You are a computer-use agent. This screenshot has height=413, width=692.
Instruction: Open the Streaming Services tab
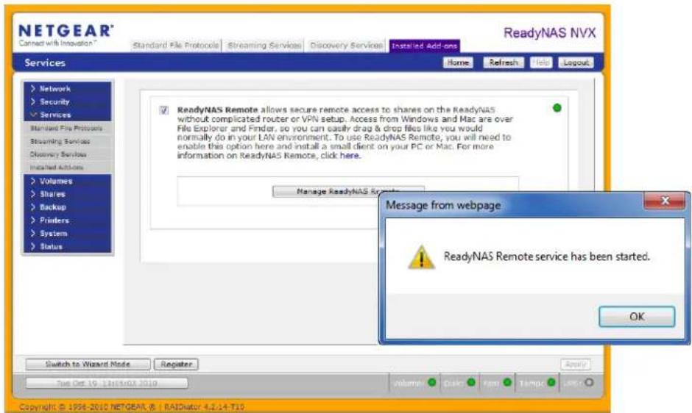264,46
